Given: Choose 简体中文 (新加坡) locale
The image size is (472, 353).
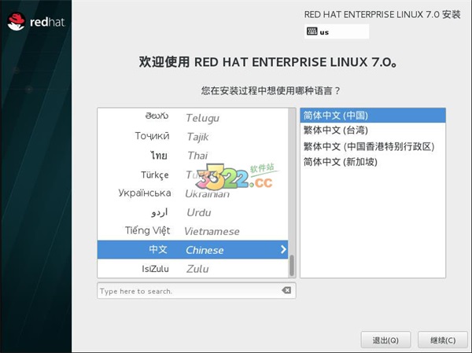Looking at the screenshot, I should pyautogui.click(x=373, y=162).
